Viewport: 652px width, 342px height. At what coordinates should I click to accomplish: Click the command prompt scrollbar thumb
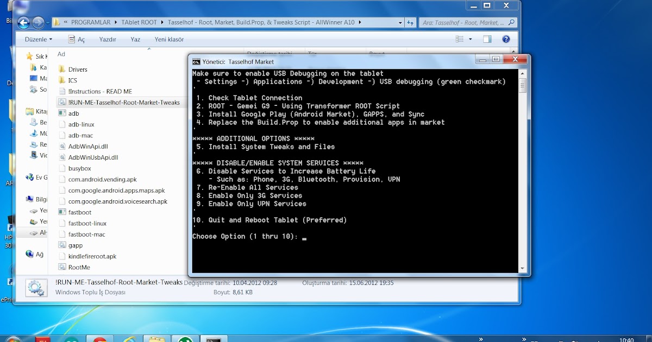point(523,85)
